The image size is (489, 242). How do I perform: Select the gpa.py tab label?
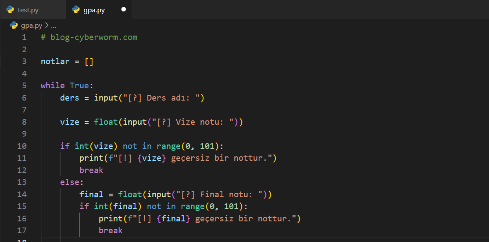pyautogui.click(x=94, y=10)
